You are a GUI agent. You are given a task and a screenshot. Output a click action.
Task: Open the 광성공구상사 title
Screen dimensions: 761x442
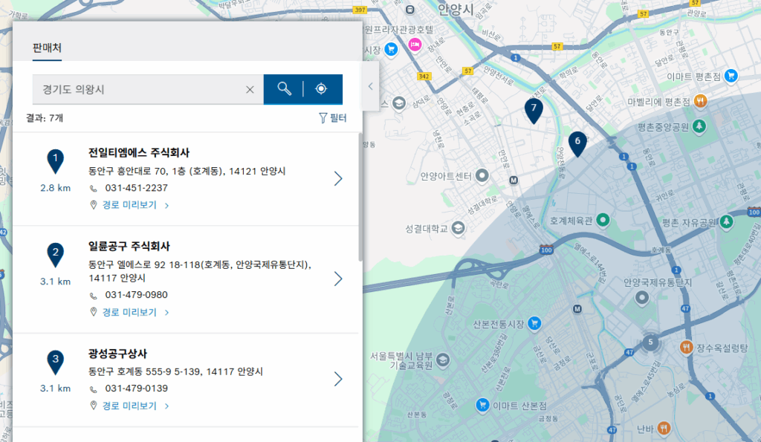pyautogui.click(x=117, y=353)
